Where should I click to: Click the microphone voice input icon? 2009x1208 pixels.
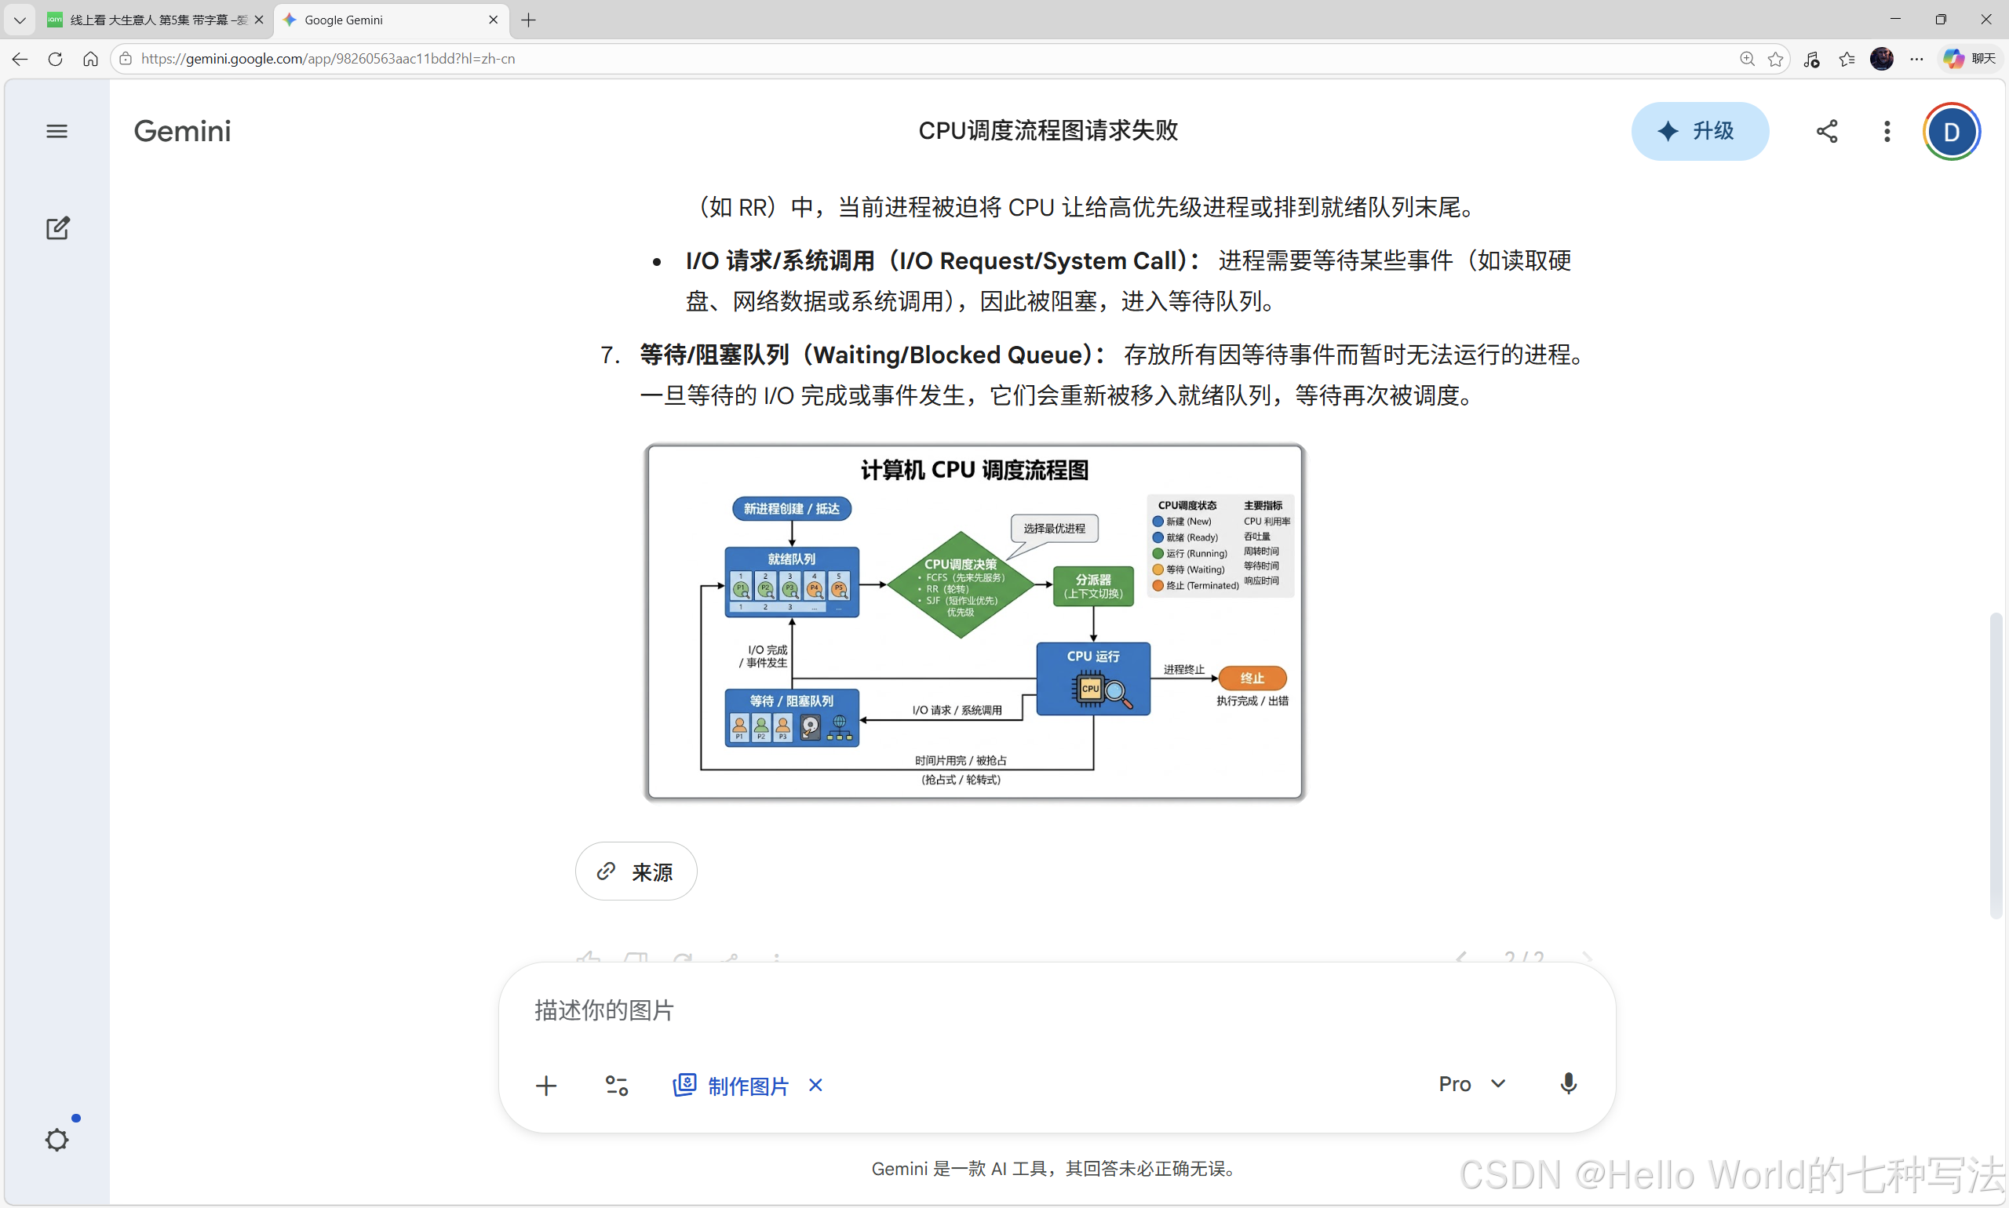pos(1568,1083)
